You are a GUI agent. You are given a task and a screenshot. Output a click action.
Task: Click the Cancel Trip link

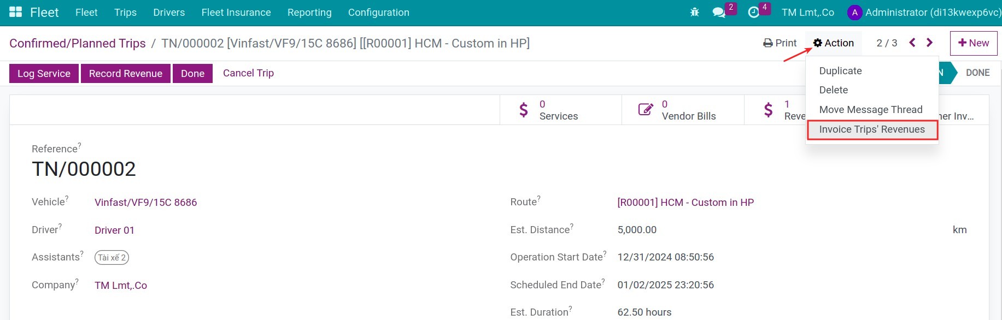coord(248,73)
